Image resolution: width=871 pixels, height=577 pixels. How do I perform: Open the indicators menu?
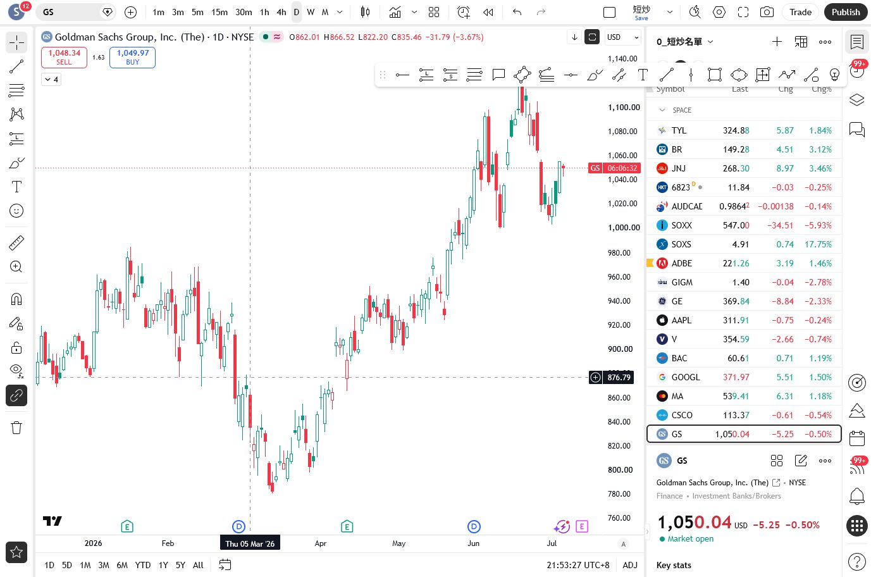tap(395, 12)
